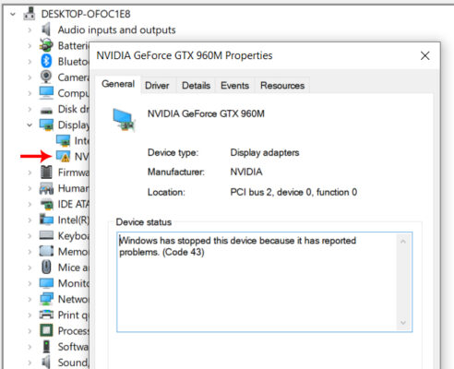Viewport: 454px width, 369px height.
Task: Select the Mice and pointing devices icon
Action: tap(46, 267)
